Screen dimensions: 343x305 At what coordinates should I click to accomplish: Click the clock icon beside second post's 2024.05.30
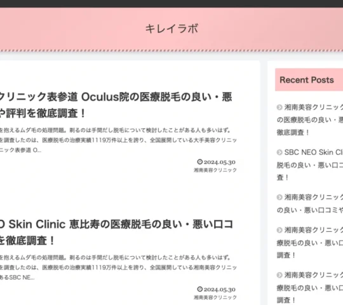(x=199, y=289)
